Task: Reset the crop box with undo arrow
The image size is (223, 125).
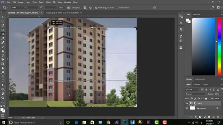Action: (155, 7)
